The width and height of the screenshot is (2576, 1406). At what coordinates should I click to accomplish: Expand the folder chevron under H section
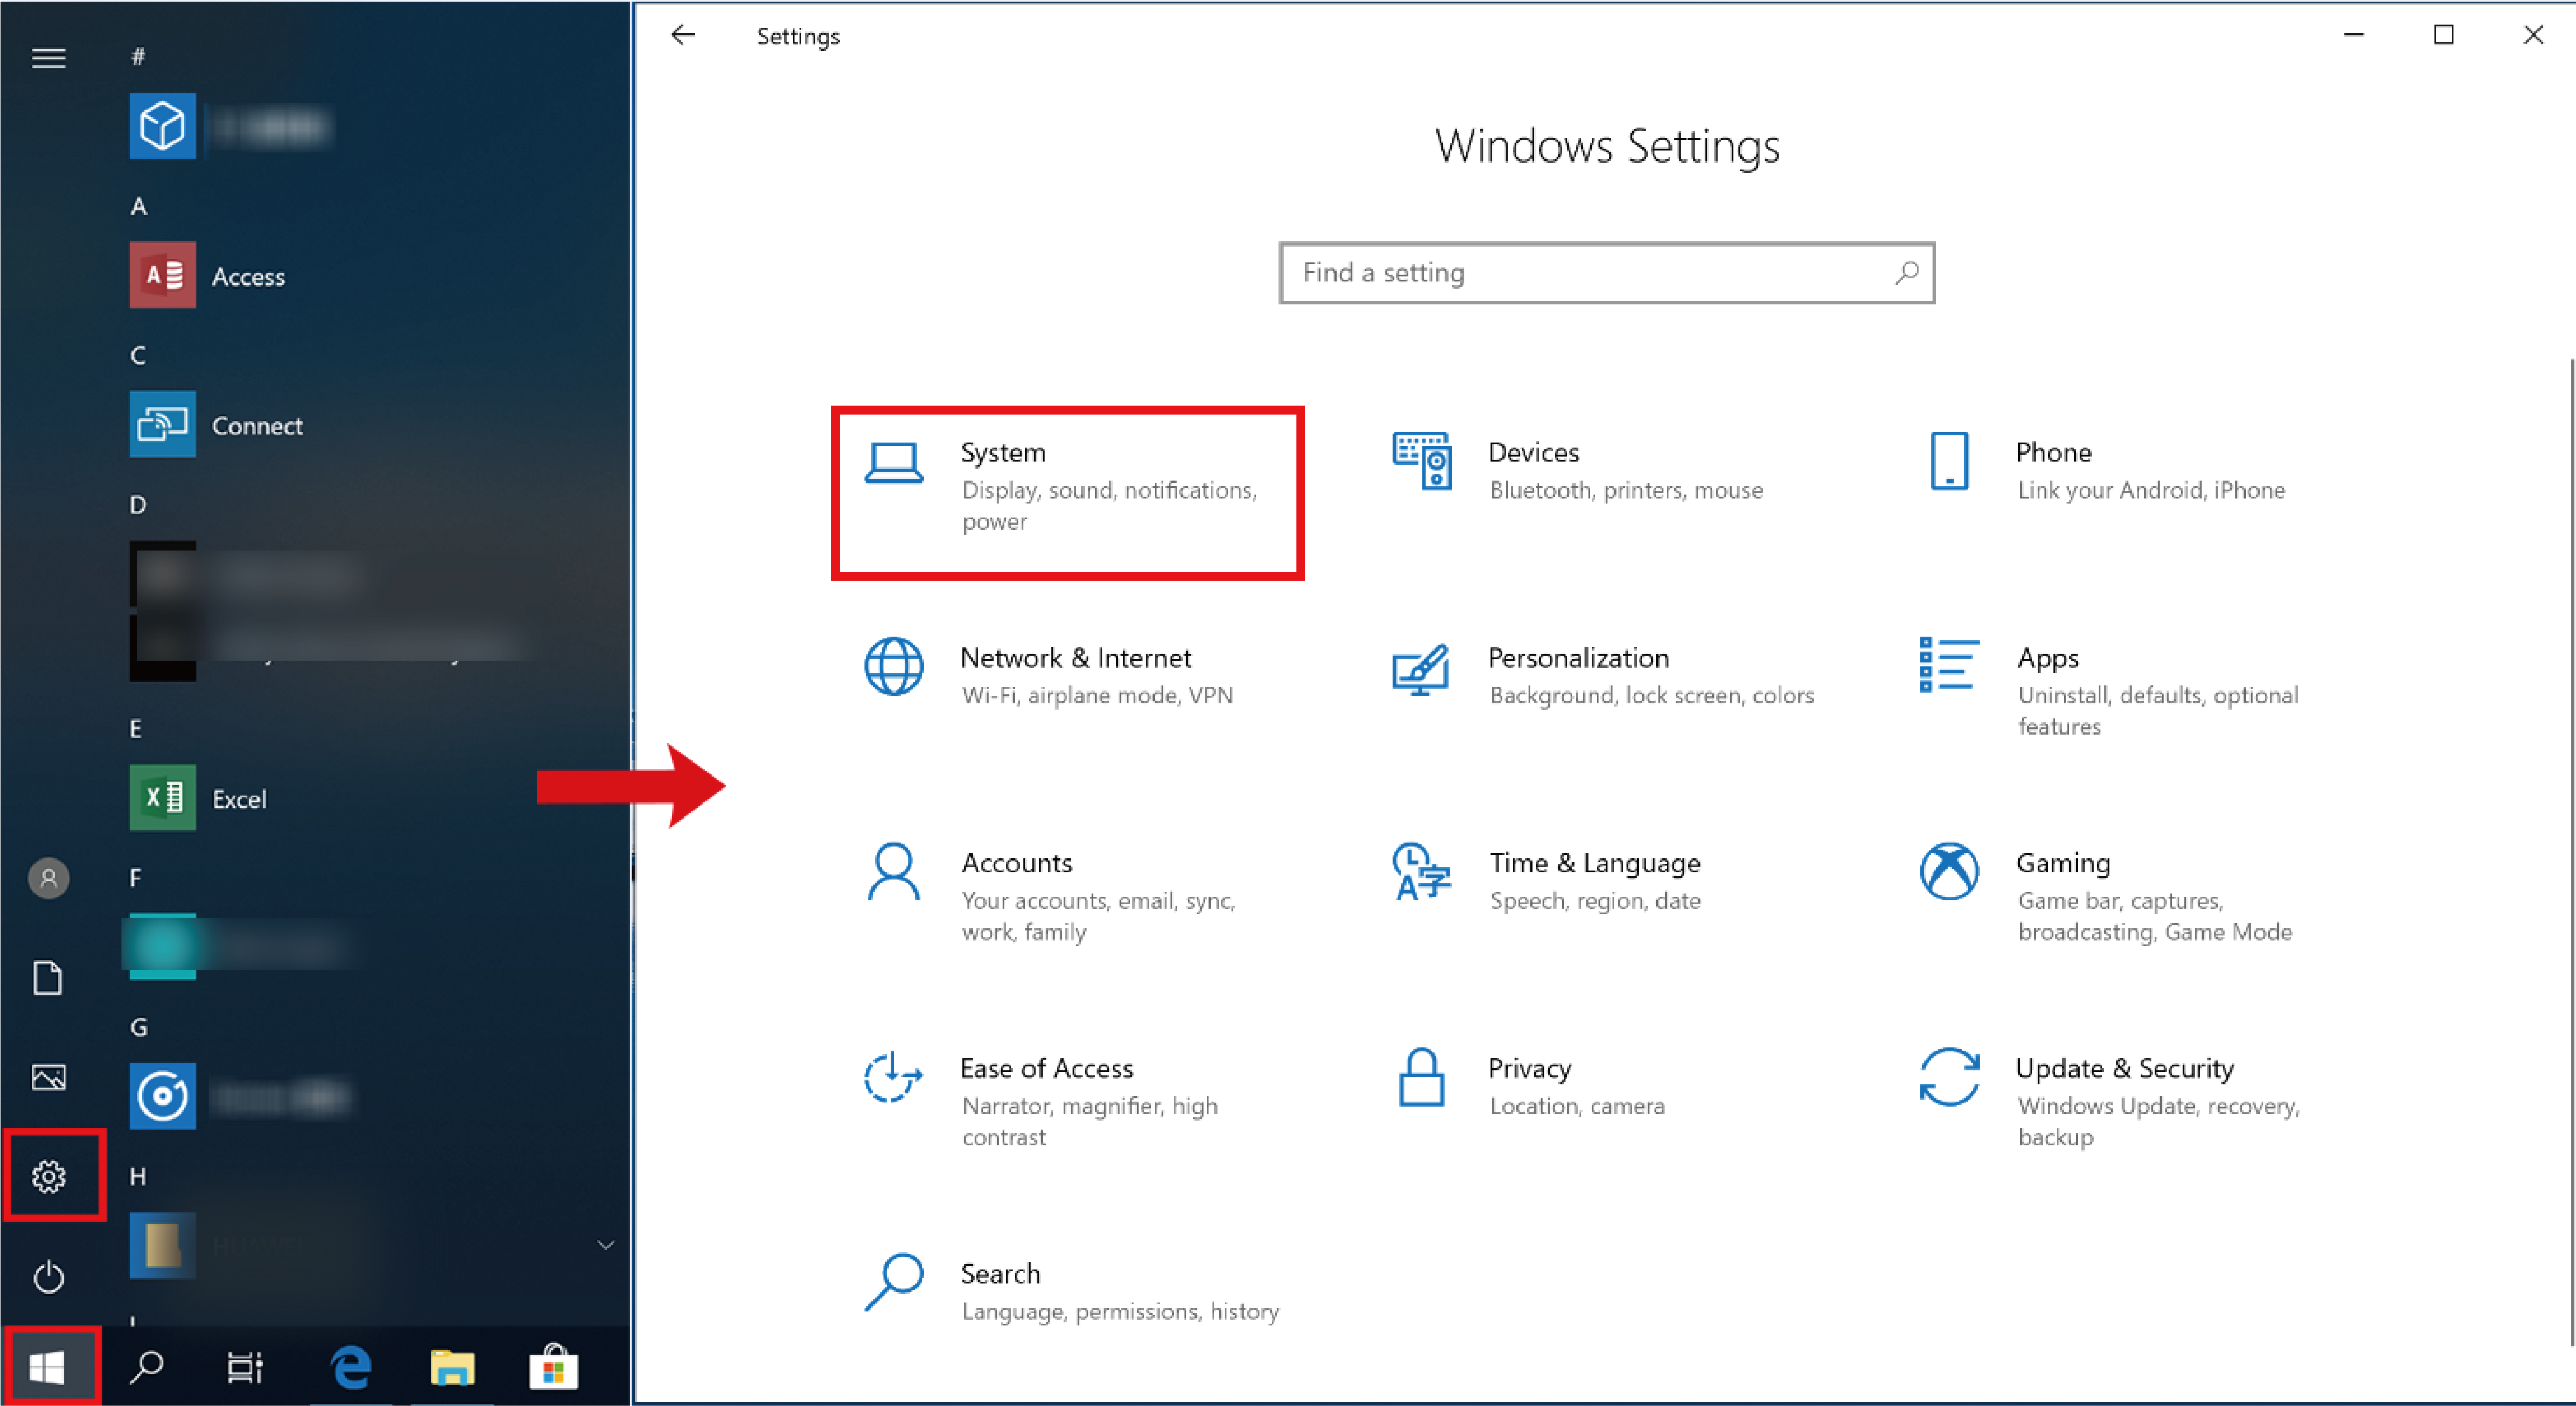605,1244
